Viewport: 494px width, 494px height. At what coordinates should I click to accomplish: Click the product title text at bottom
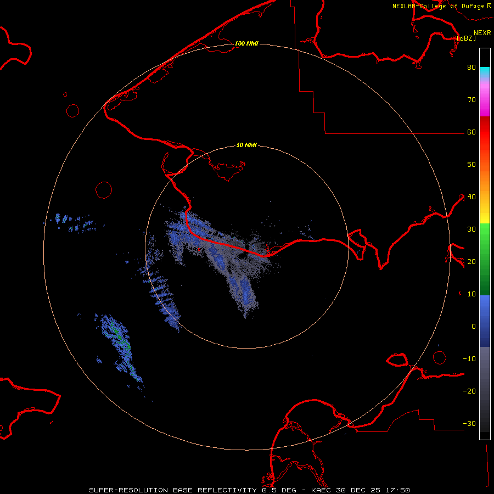(x=249, y=490)
